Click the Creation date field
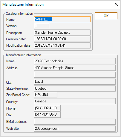The image size is (121, 137). click(x=62, y=39)
